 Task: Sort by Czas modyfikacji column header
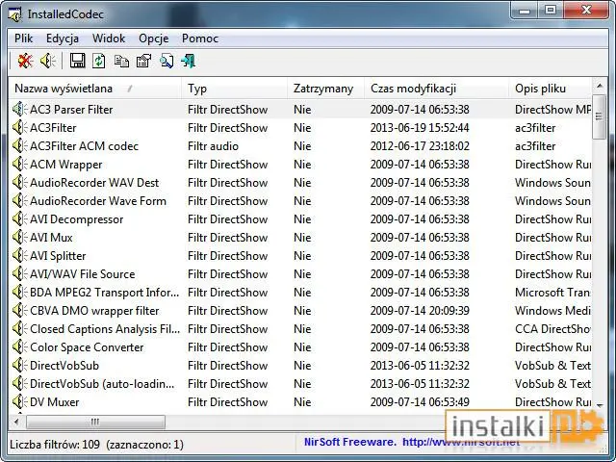pos(436,89)
